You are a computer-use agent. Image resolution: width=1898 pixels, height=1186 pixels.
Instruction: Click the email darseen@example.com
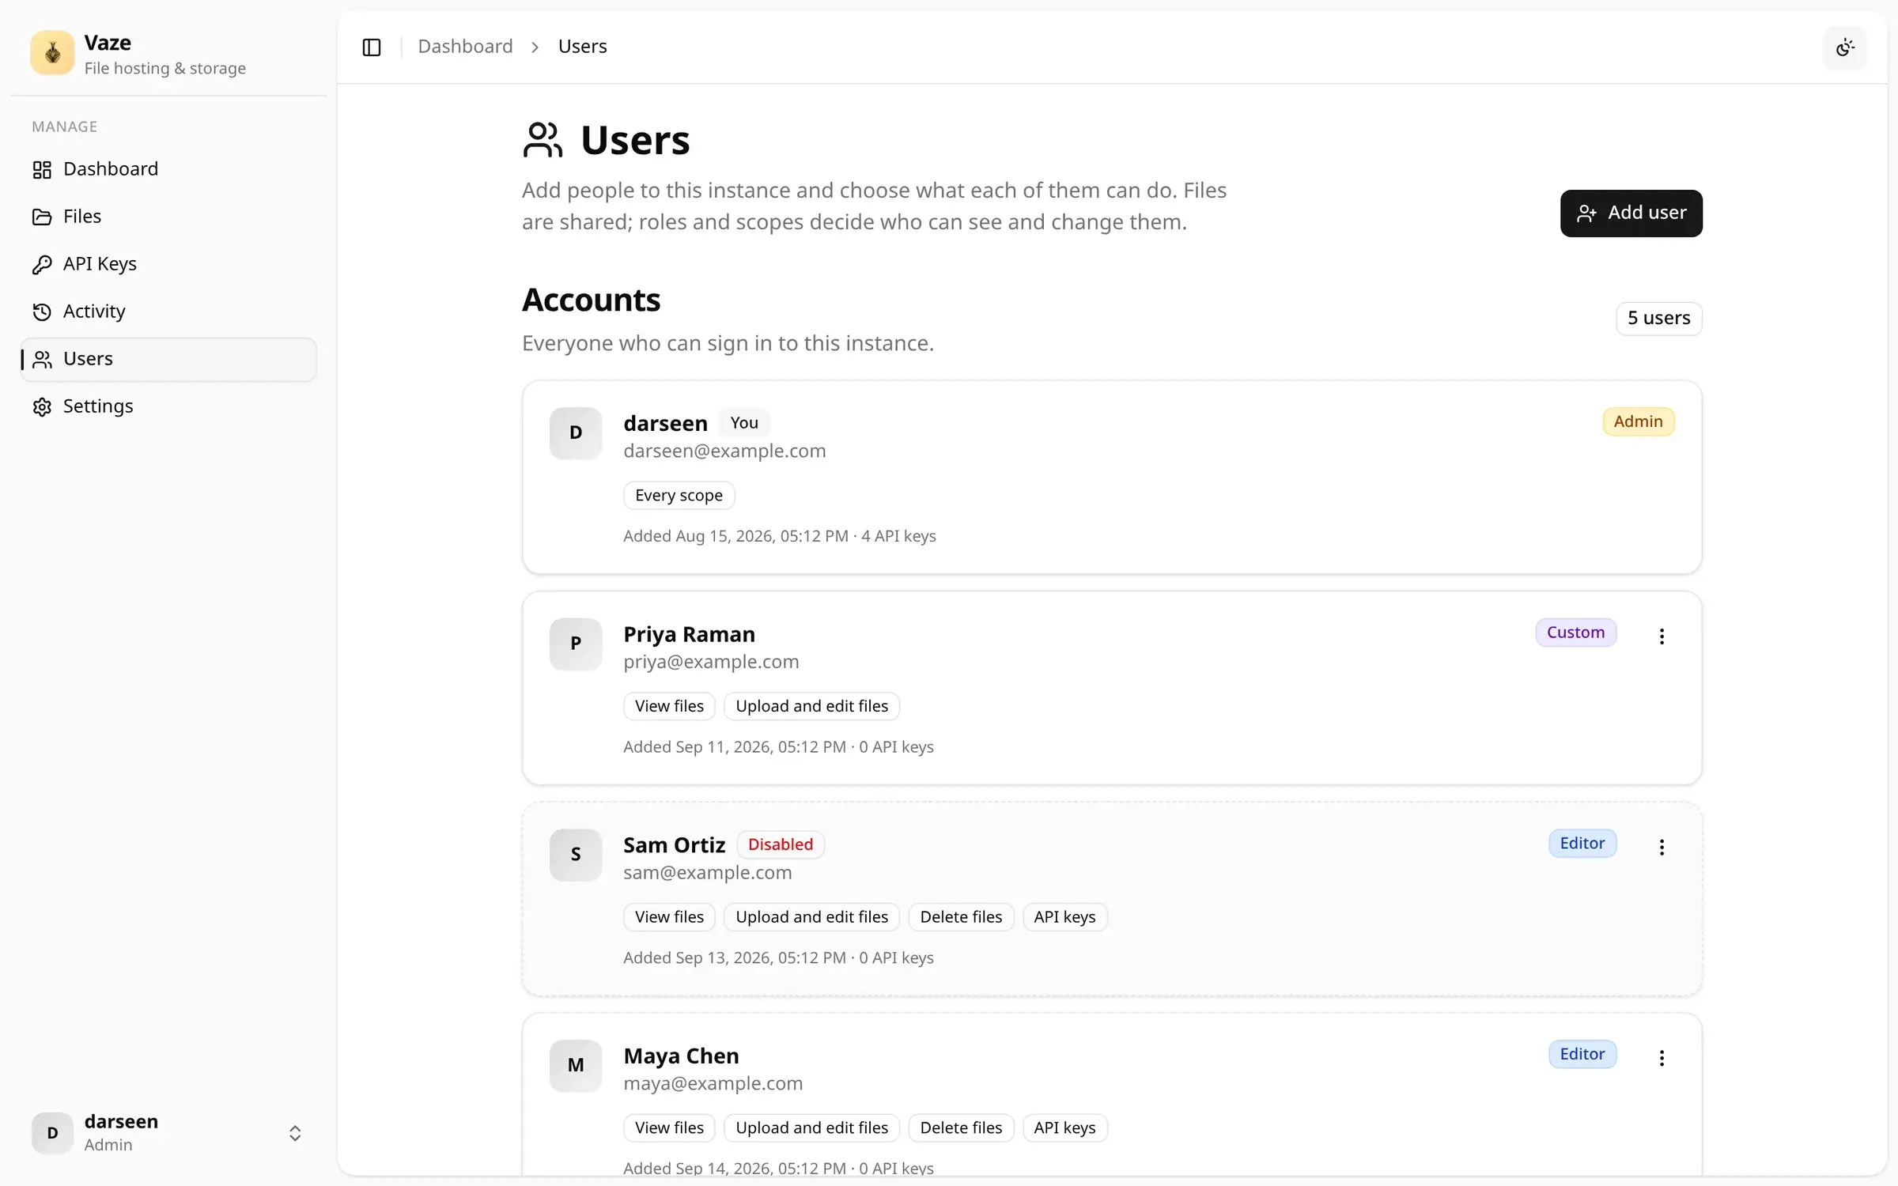pos(724,451)
